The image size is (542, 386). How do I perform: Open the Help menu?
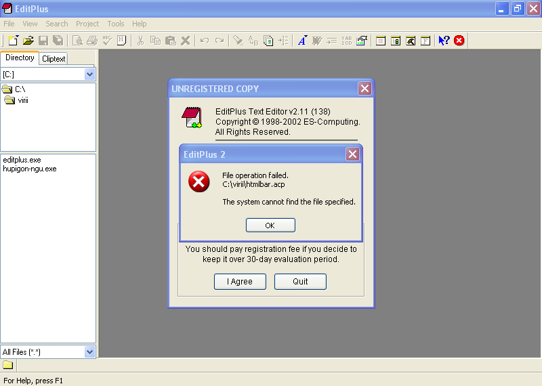click(x=140, y=24)
